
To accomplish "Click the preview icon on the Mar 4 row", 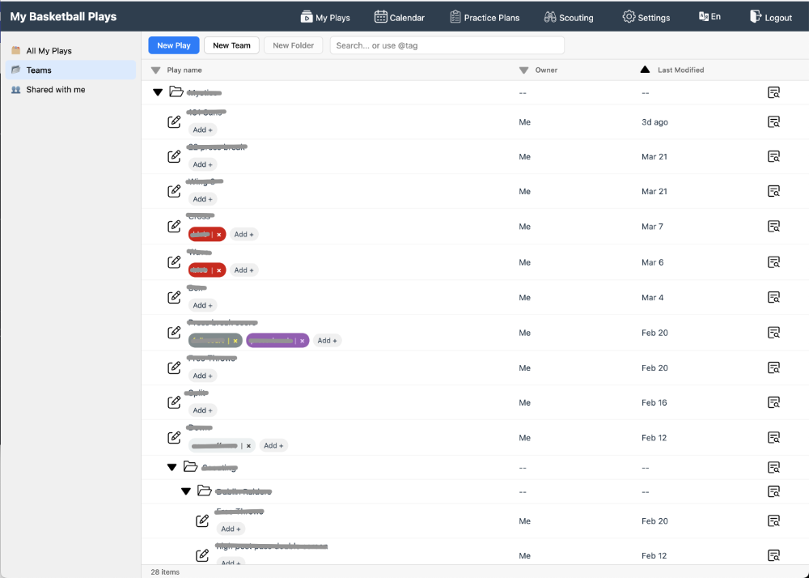I will click(773, 298).
